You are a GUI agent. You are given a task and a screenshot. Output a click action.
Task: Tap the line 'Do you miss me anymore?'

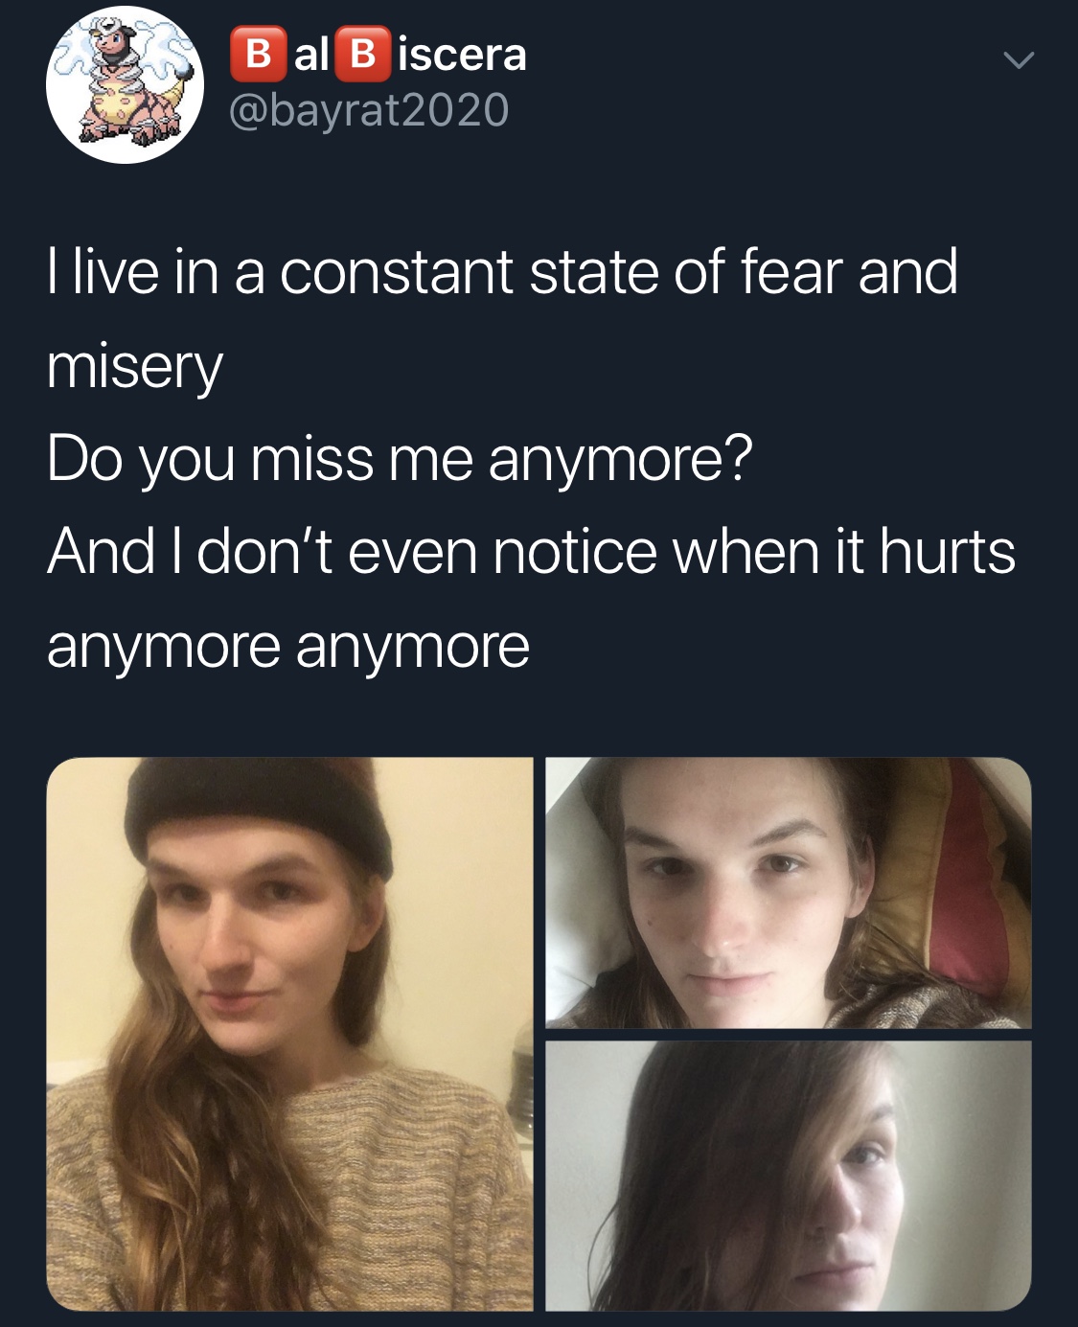400,459
